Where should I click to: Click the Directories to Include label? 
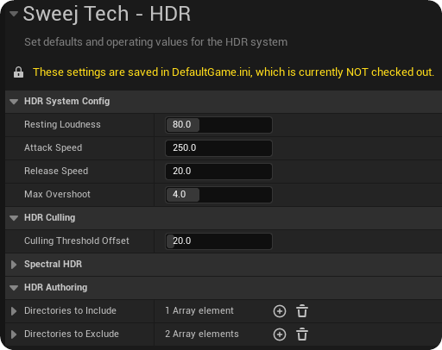pyautogui.click(x=70, y=310)
